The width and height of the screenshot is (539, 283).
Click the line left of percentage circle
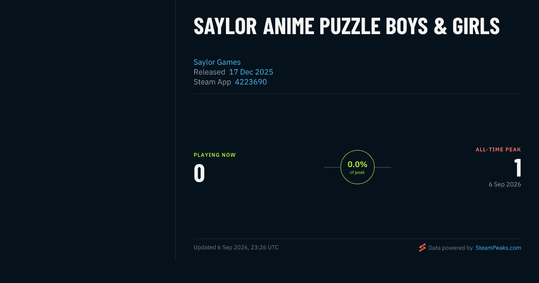332,167
